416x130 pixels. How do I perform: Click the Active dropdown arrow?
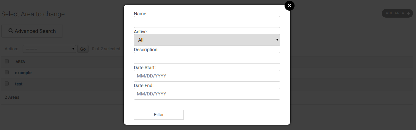coord(277,40)
